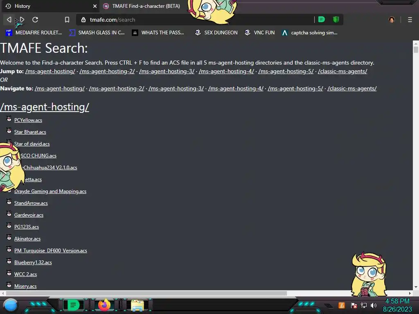The height and width of the screenshot is (314, 419).
Task: Open the captcha solving sim... bookmark
Action: (309, 33)
